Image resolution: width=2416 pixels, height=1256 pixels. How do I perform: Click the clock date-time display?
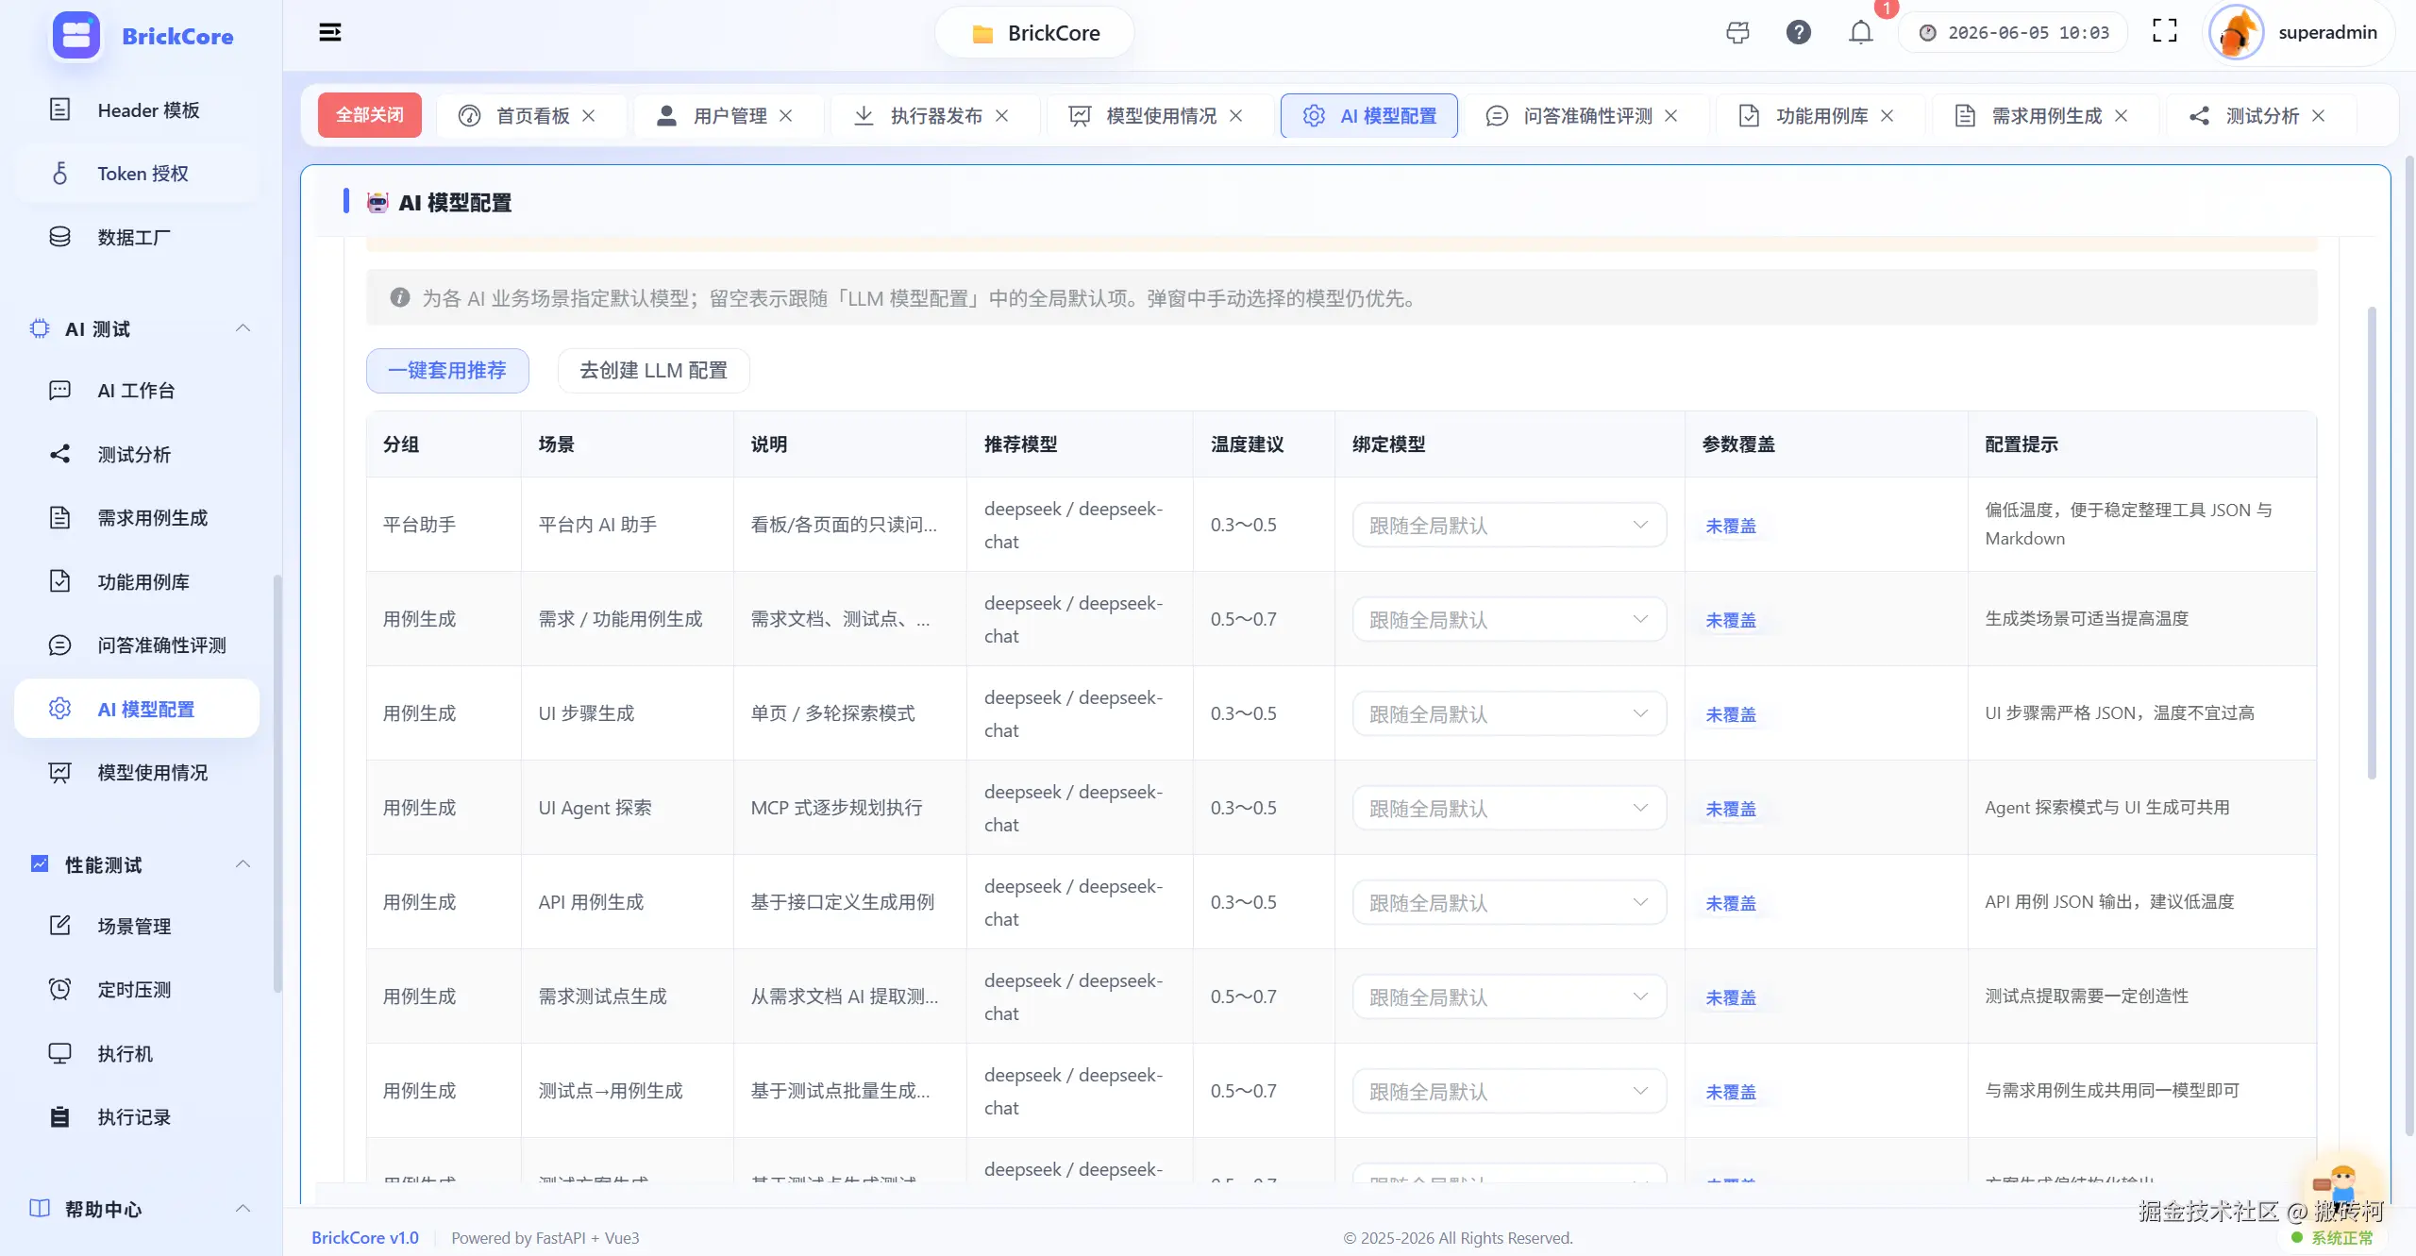(2014, 33)
